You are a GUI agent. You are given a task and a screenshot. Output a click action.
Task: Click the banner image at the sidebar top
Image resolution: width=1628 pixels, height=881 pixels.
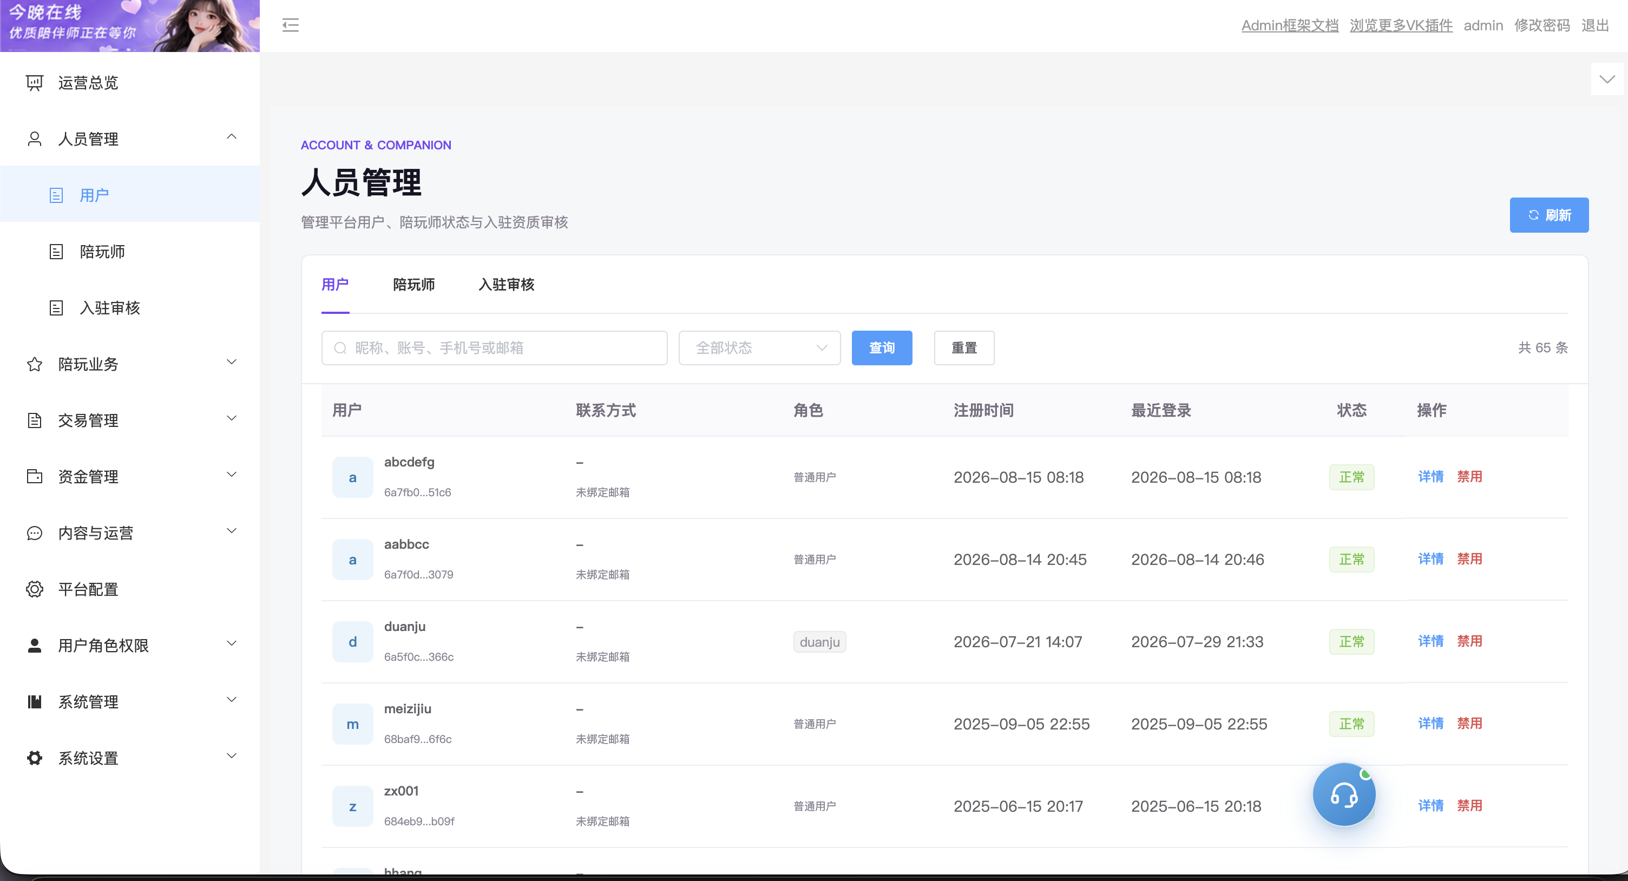tap(130, 26)
